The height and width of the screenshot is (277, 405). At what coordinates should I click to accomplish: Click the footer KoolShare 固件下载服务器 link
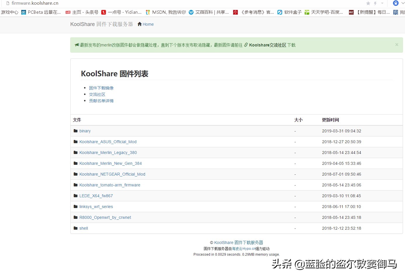(x=239, y=243)
